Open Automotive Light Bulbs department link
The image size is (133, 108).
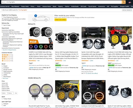pos(8,37)
